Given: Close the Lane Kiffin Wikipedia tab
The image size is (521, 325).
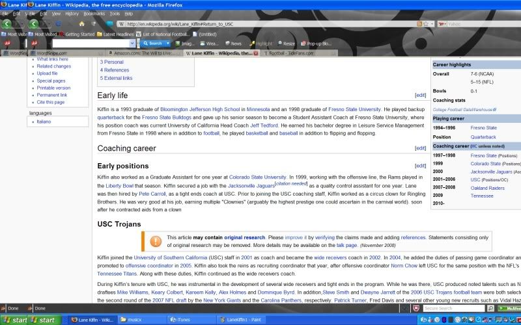Looking at the screenshot, I should coord(256,53).
